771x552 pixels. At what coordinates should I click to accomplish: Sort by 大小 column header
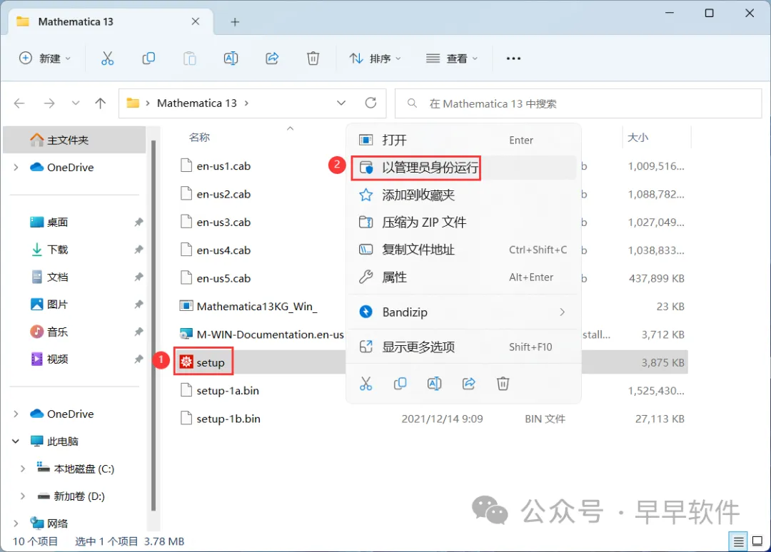638,138
